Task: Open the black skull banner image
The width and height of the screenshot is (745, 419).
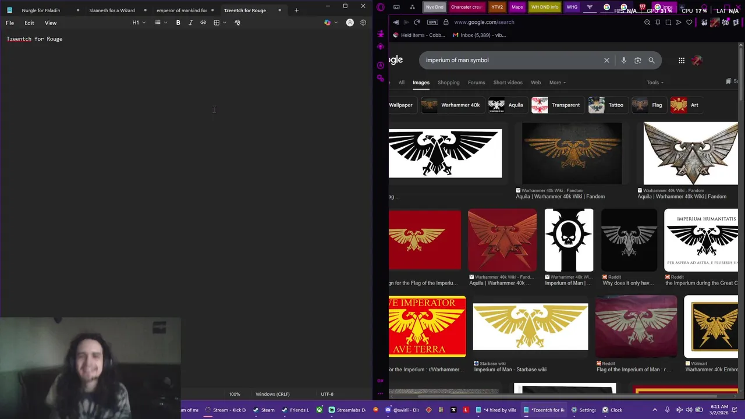Action: 569,240
